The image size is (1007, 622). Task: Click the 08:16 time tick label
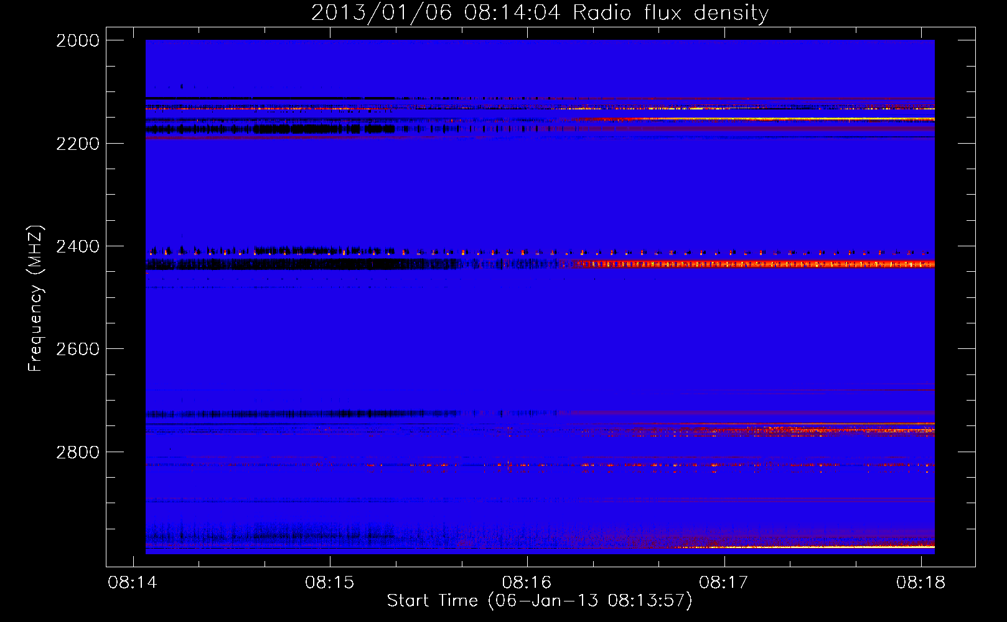[527, 583]
